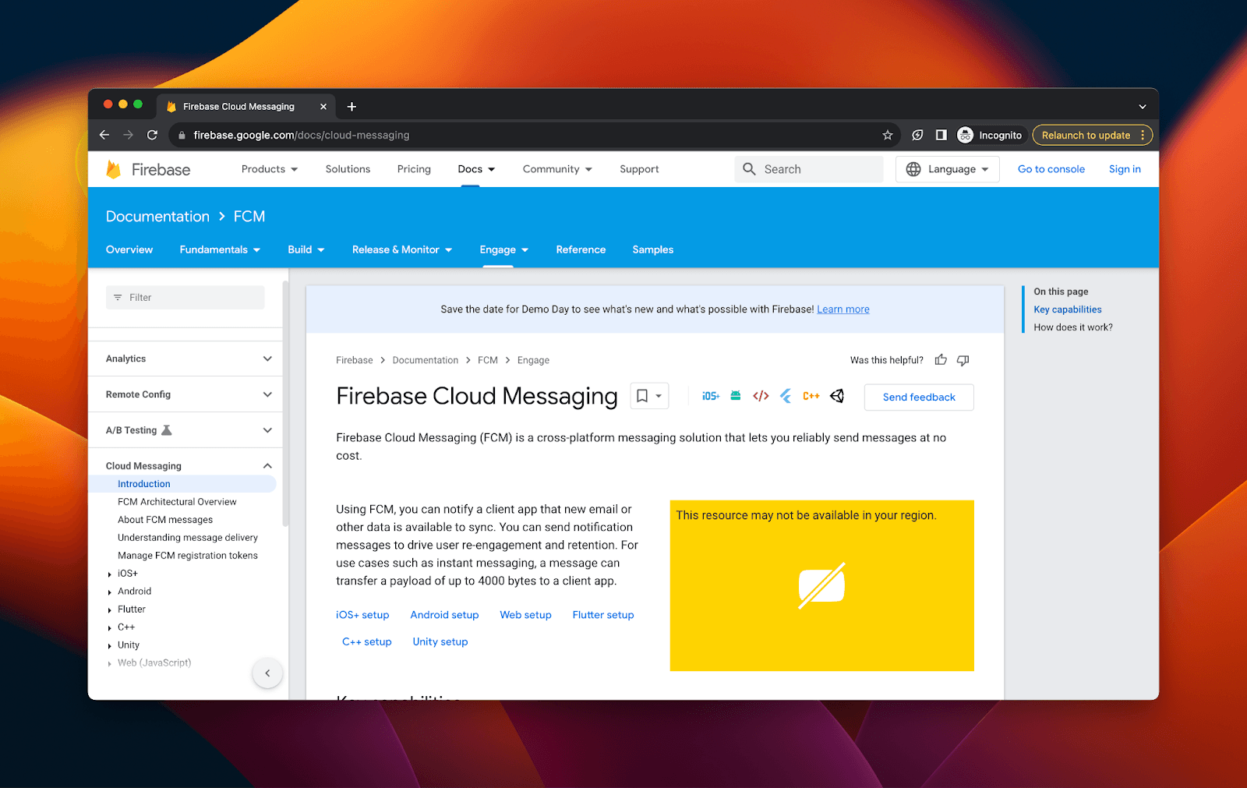Screen dimensions: 1247x788
Task: Select the Flutter platform icon
Action: pyautogui.click(x=786, y=396)
